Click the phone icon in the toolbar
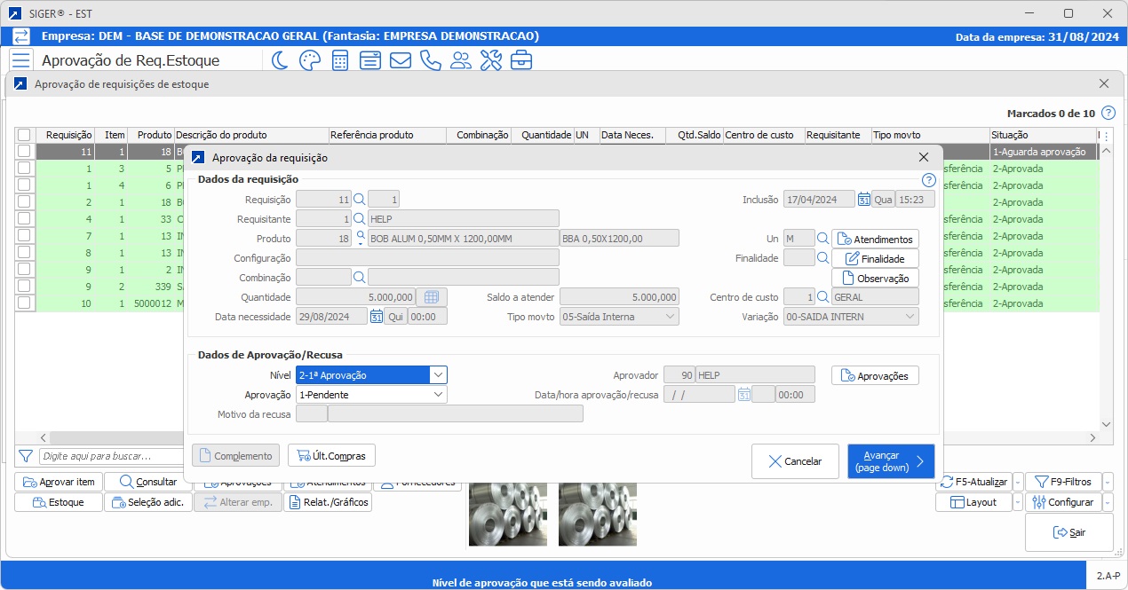 431,60
